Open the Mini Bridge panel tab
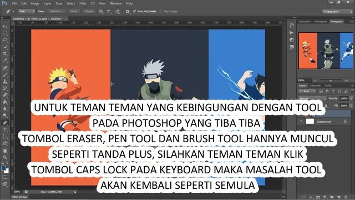This screenshot has width=355, height=200. (x=19, y=197)
